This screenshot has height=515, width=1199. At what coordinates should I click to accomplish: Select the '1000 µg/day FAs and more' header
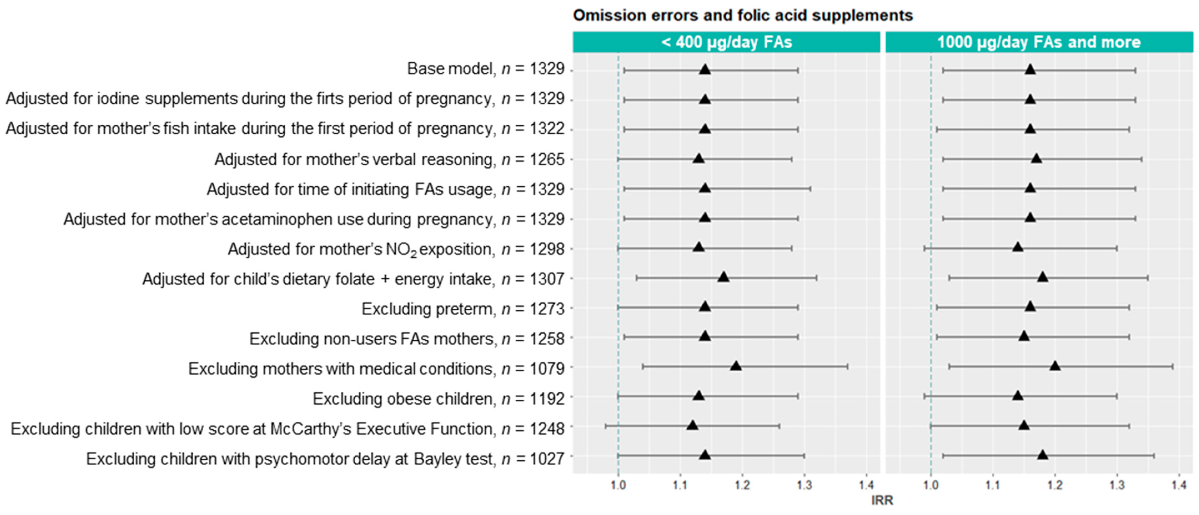click(1039, 42)
